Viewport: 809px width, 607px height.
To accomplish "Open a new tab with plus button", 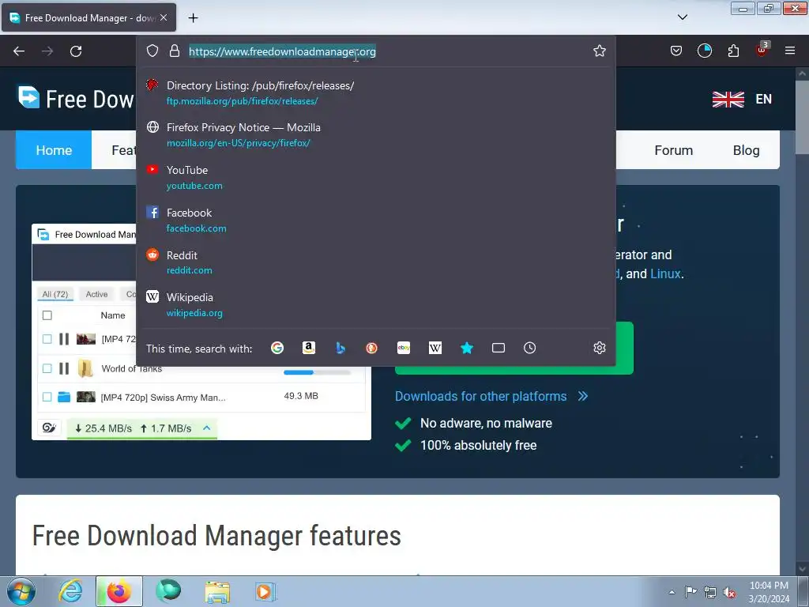I will (x=193, y=18).
